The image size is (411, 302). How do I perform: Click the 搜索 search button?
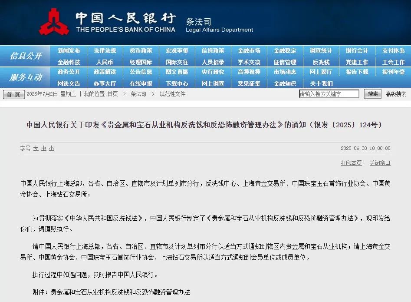[373, 94]
